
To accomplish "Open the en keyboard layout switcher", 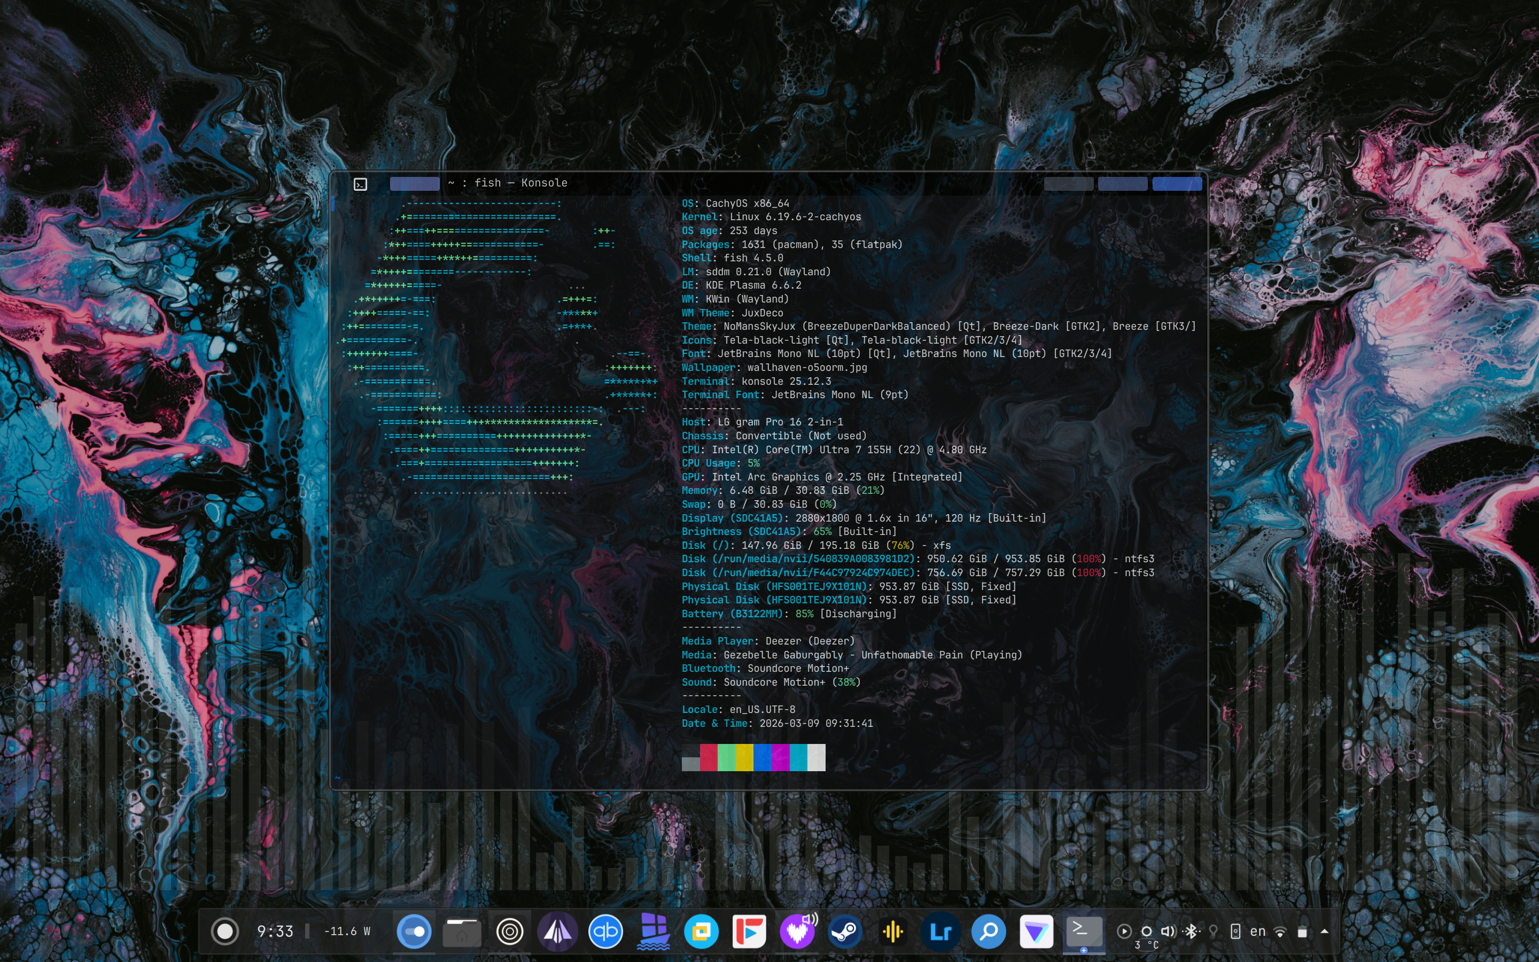I will coord(1257,932).
